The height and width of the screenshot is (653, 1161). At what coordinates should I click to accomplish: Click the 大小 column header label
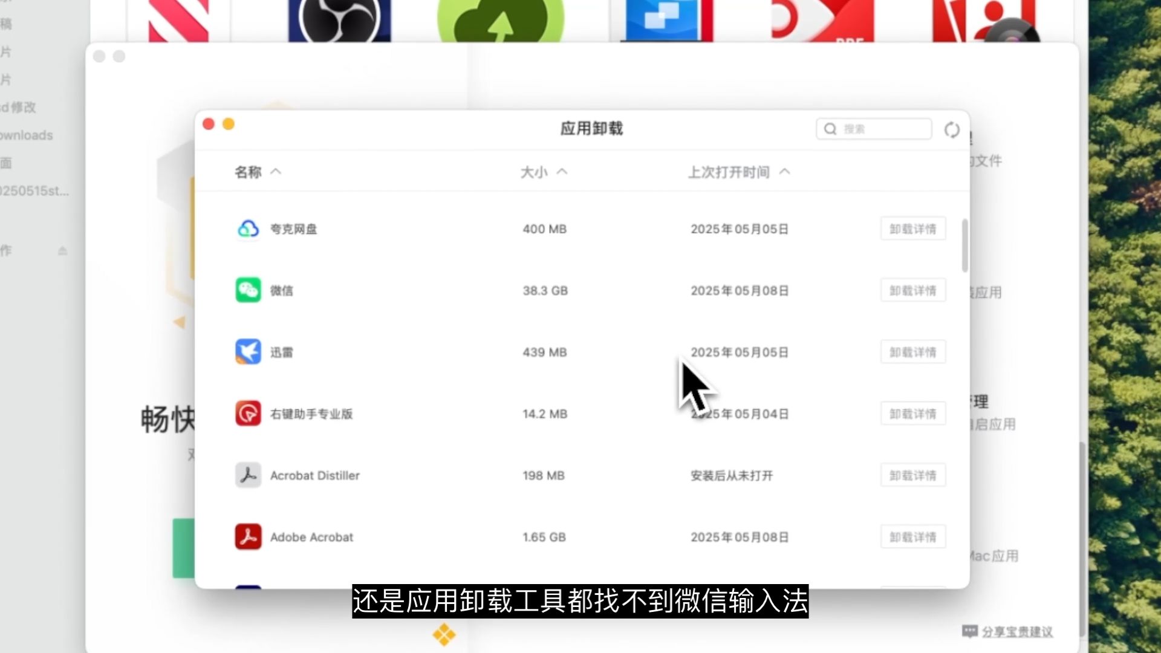coord(534,172)
